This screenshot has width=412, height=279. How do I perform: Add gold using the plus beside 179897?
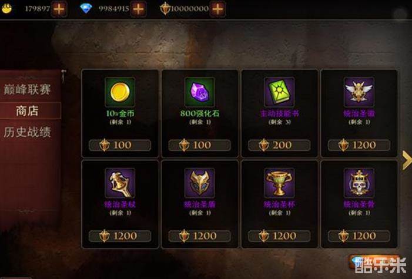(59, 9)
